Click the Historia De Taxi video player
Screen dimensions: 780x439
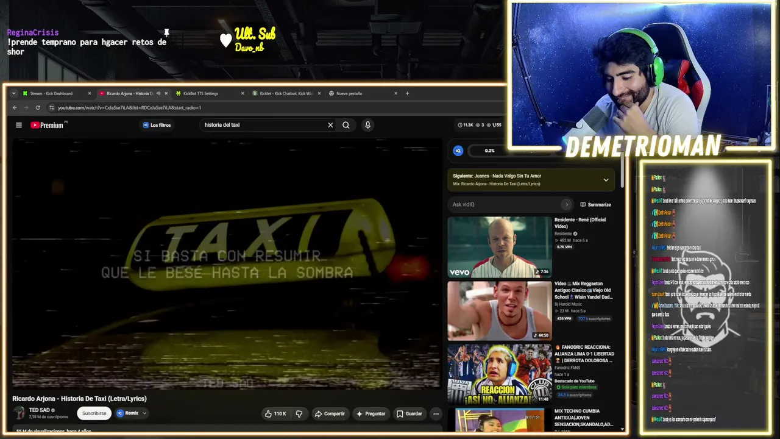click(227, 263)
